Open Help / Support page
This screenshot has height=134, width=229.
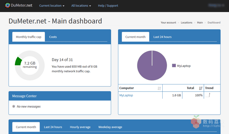tap(108, 5)
